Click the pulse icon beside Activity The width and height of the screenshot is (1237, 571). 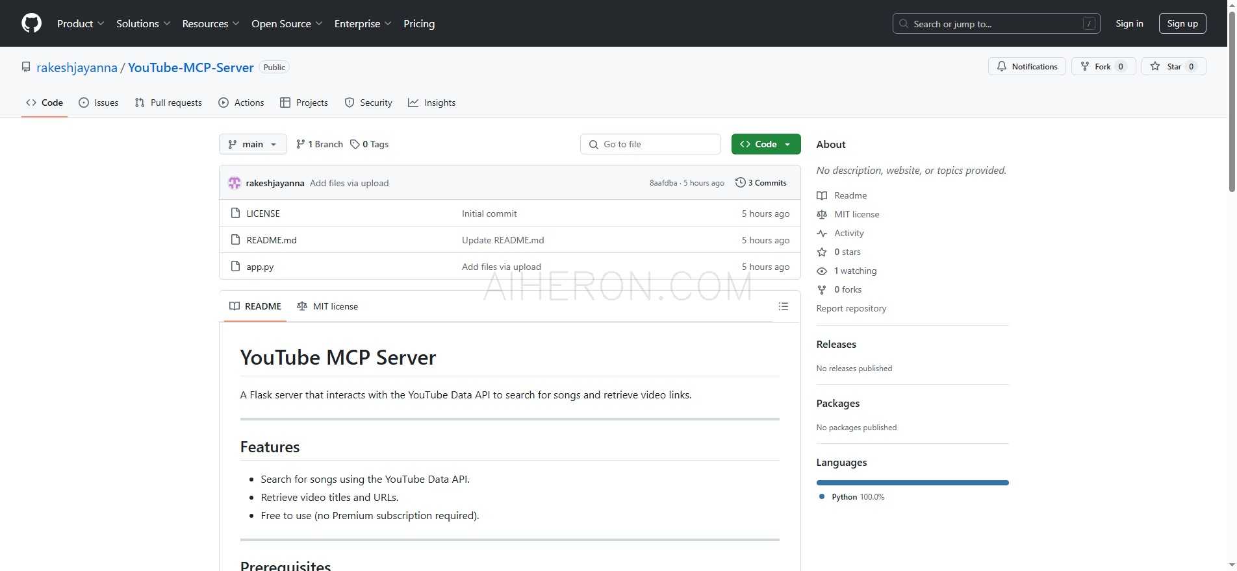tap(822, 233)
